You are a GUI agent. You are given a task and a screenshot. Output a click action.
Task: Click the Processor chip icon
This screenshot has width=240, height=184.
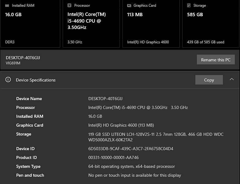(69, 5)
